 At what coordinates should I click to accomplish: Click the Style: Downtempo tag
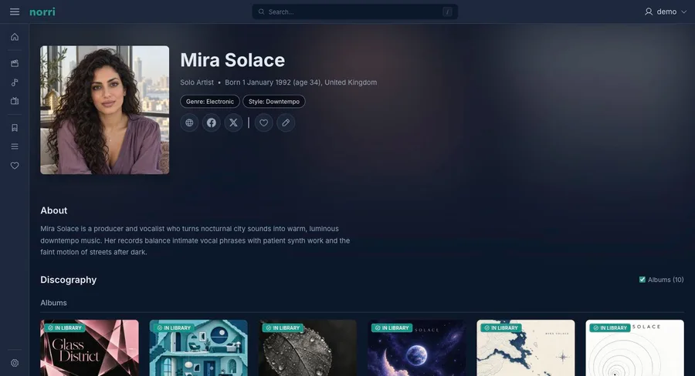[274, 101]
